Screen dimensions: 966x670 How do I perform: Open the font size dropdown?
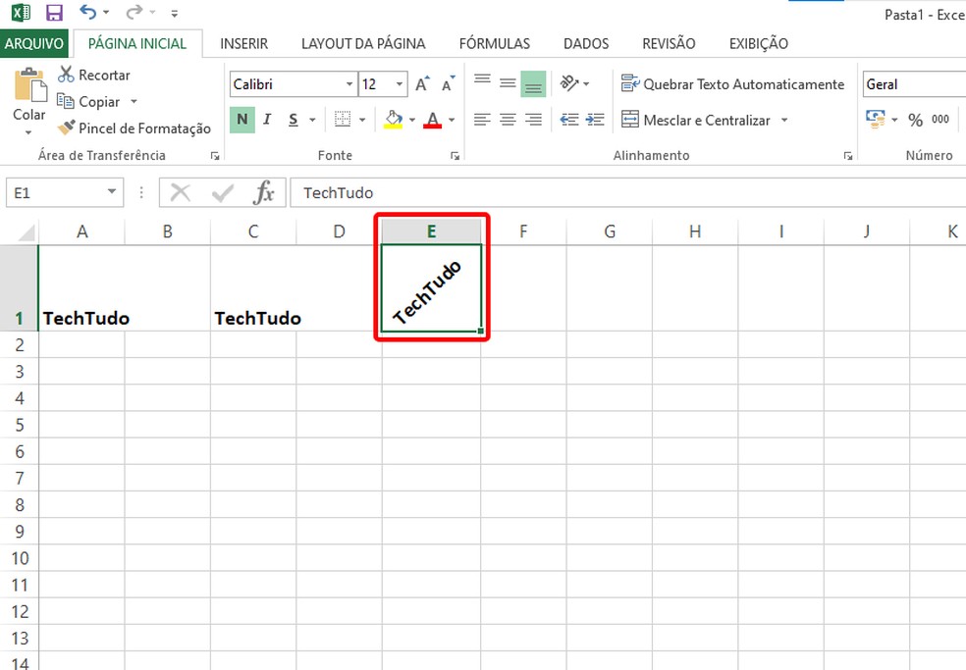click(397, 83)
